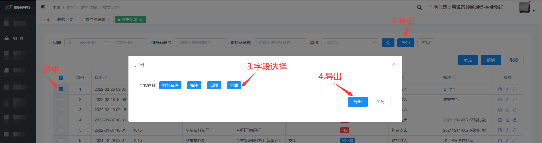Click the user avatar in top right

pos(524,7)
